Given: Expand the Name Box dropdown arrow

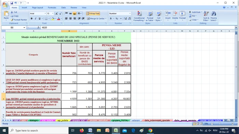Looking at the screenshot, I should click(x=24, y=28).
